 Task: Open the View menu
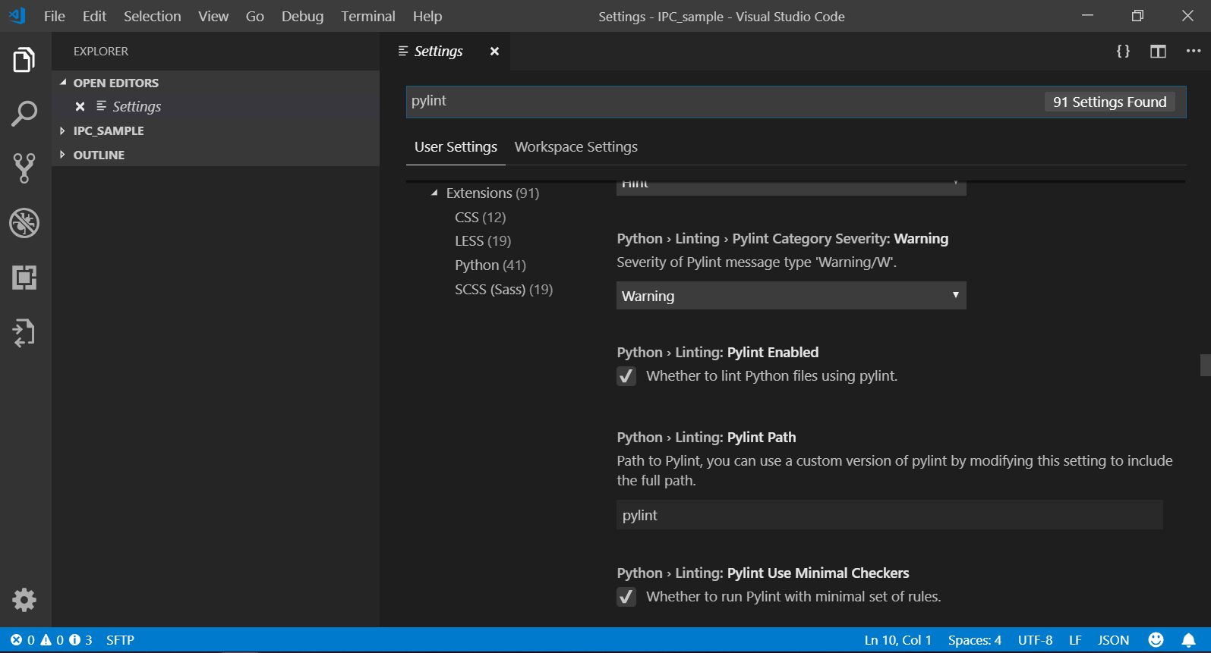(x=213, y=16)
